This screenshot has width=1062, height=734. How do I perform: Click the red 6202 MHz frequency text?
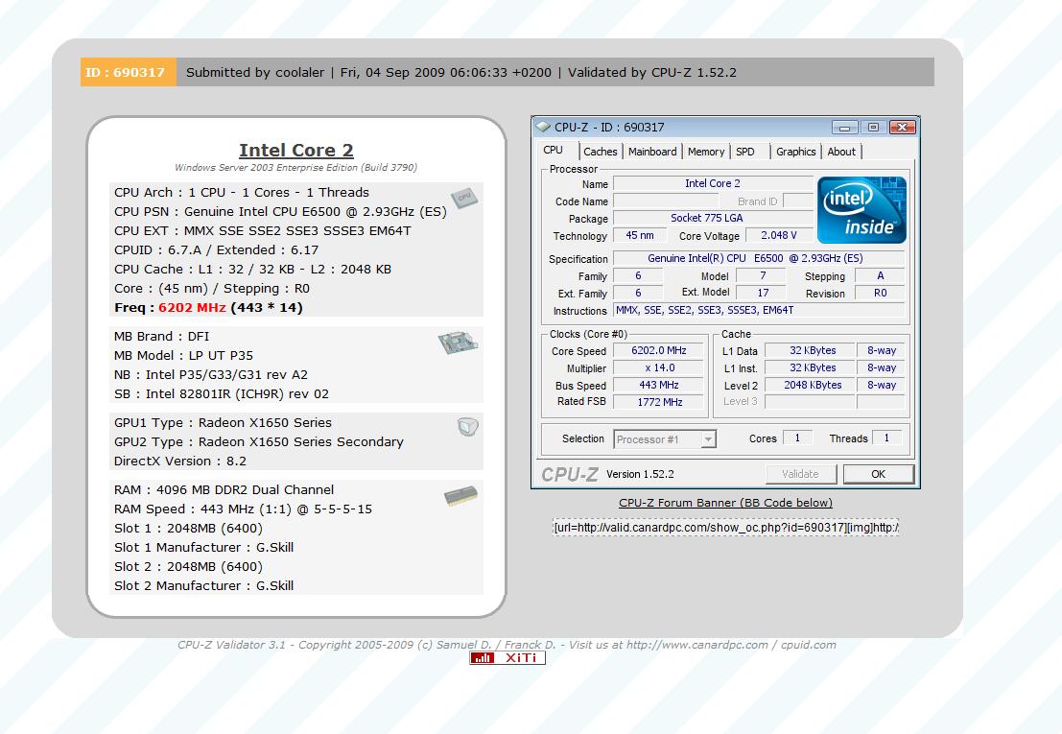(x=193, y=307)
